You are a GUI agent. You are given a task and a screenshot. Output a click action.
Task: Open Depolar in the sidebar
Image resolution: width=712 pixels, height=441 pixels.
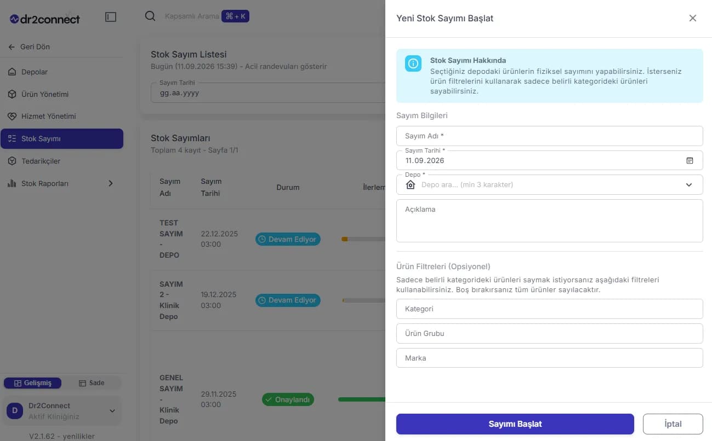pos(62,72)
